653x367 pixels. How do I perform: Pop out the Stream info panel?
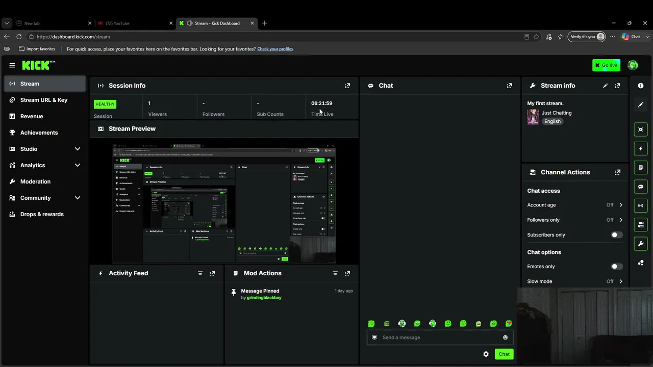point(618,86)
